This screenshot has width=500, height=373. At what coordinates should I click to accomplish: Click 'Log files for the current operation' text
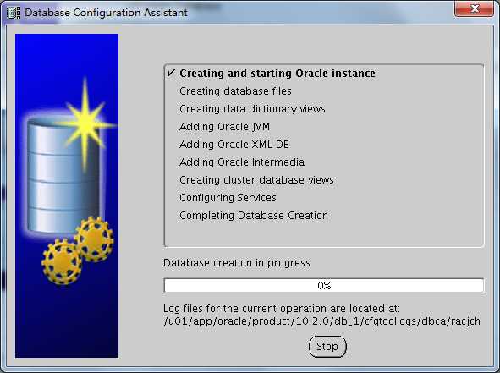(281, 309)
